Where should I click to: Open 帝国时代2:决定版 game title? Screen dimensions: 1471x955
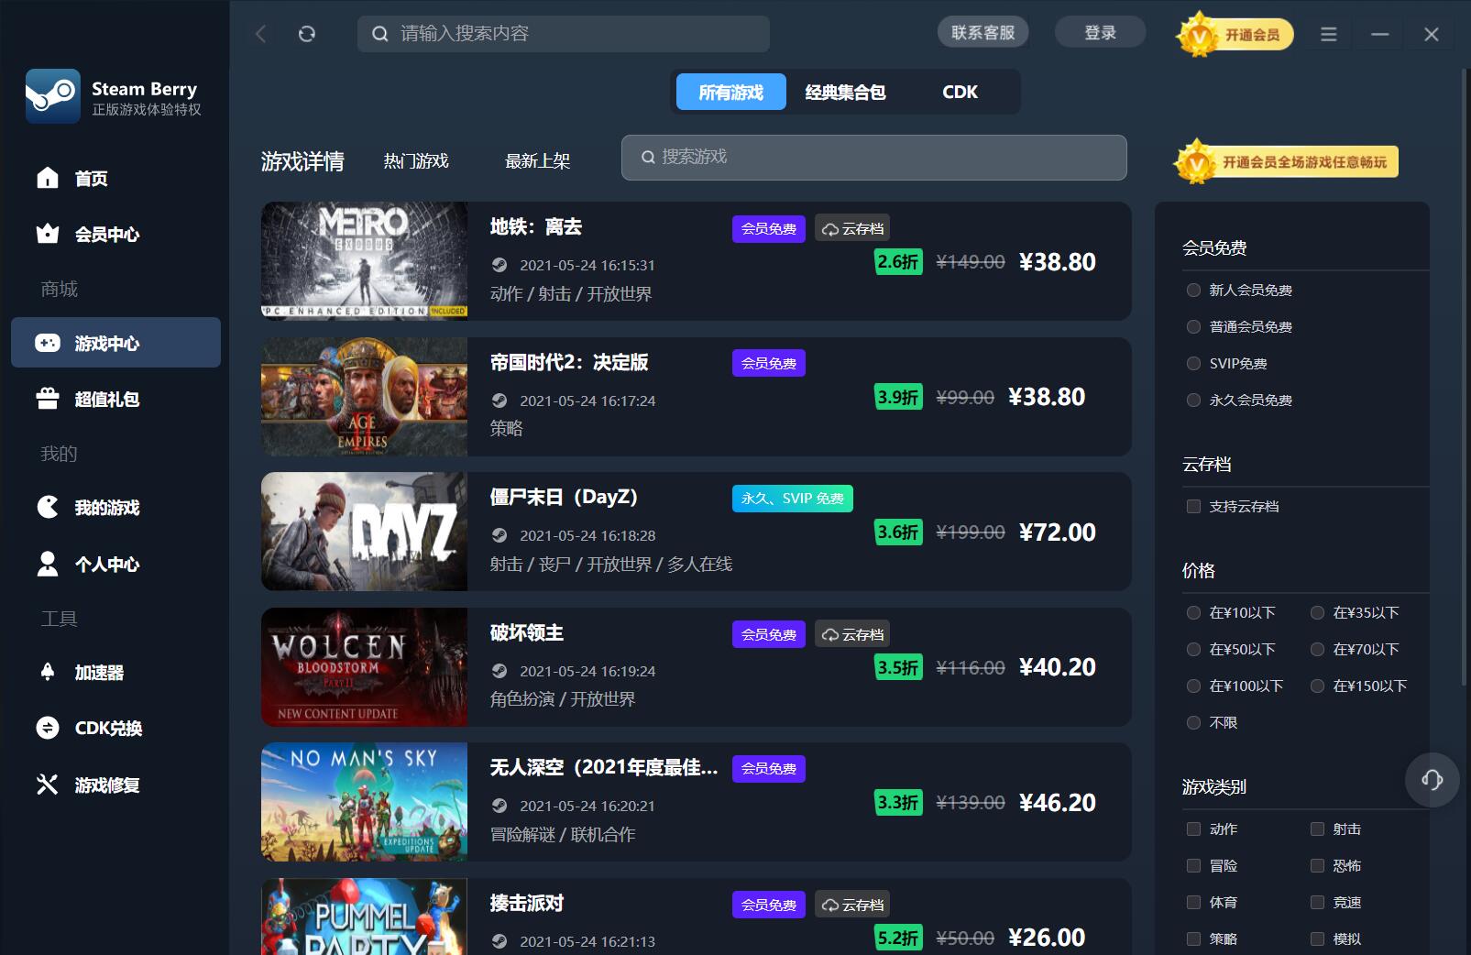(x=569, y=362)
